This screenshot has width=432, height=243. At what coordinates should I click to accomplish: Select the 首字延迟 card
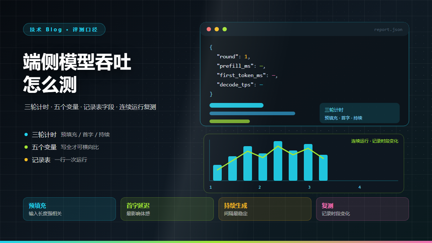point(167,209)
